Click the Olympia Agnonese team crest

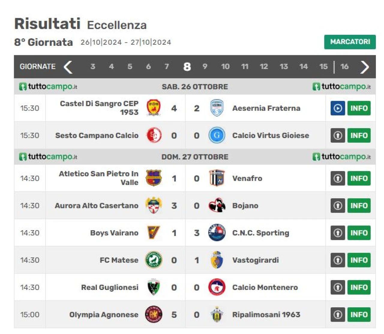[x=154, y=315]
